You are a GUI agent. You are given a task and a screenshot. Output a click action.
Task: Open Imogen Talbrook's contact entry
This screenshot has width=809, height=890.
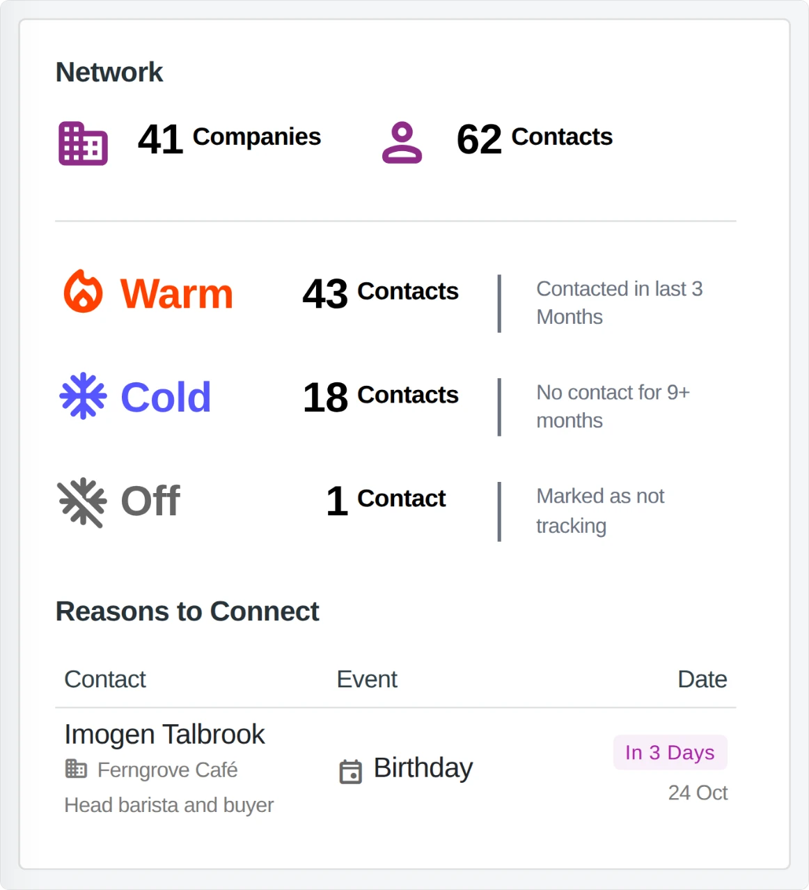[164, 734]
